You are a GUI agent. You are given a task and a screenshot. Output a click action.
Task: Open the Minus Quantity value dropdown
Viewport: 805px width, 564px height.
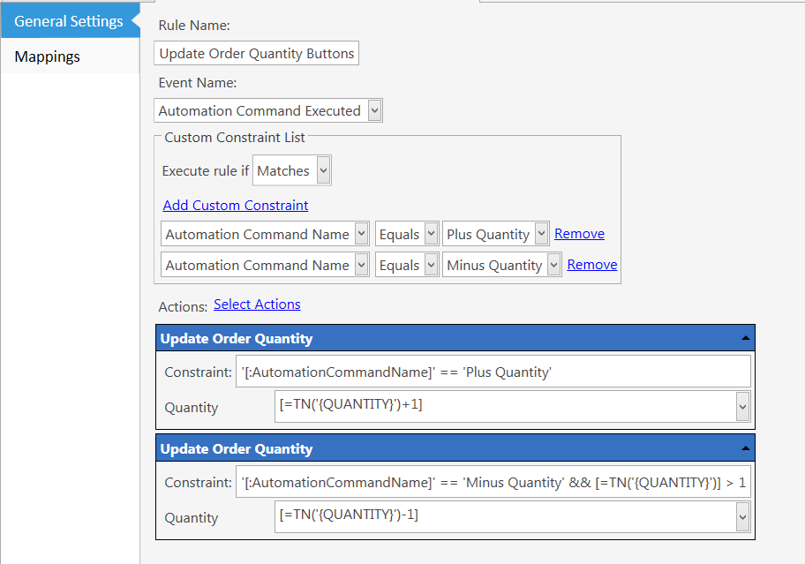tap(502, 265)
